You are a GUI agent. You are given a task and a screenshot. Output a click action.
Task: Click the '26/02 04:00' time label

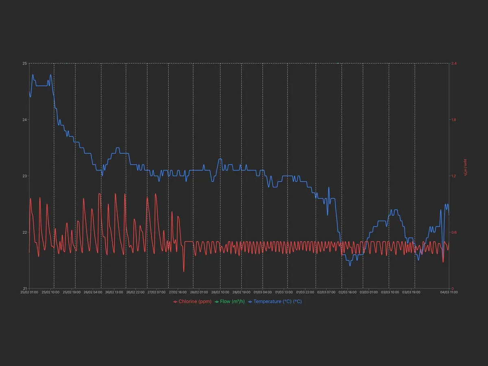tap(93, 292)
